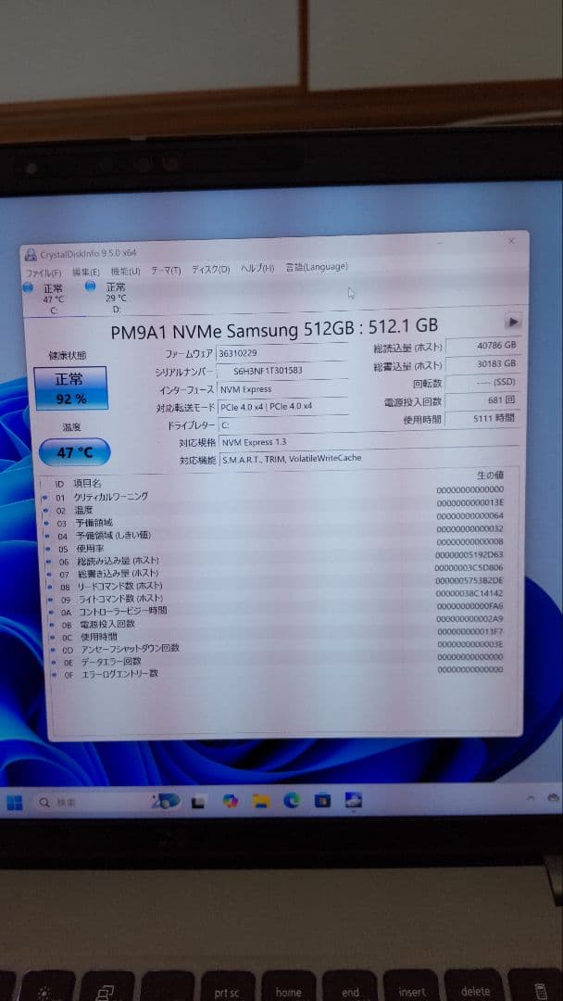Open the 編集(E) menu
This screenshot has height=1001, width=563.
(86, 272)
